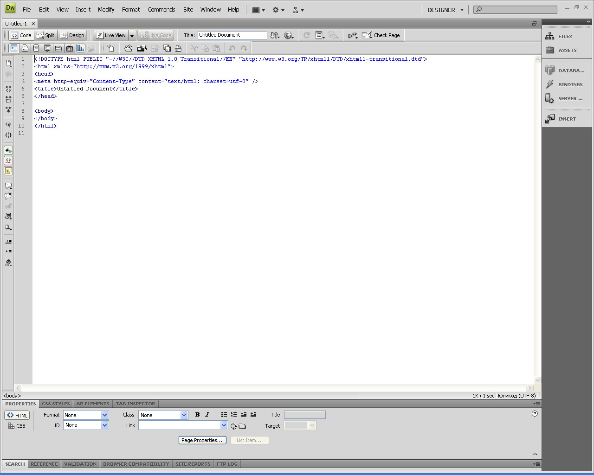This screenshot has width=594, height=475.
Task: Click the Link combo box field
Action: (183, 425)
